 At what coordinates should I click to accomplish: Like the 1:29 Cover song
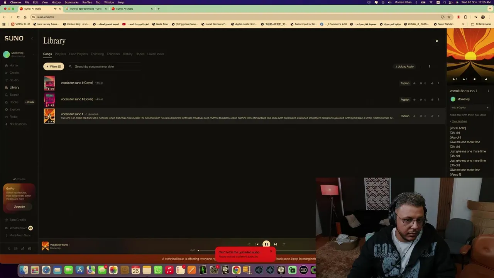[x=414, y=83]
